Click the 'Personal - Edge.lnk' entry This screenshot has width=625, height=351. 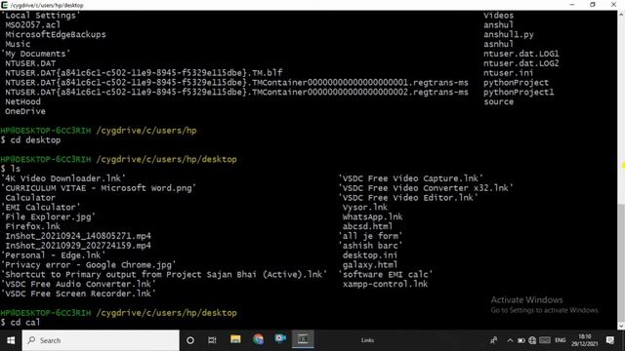point(54,255)
